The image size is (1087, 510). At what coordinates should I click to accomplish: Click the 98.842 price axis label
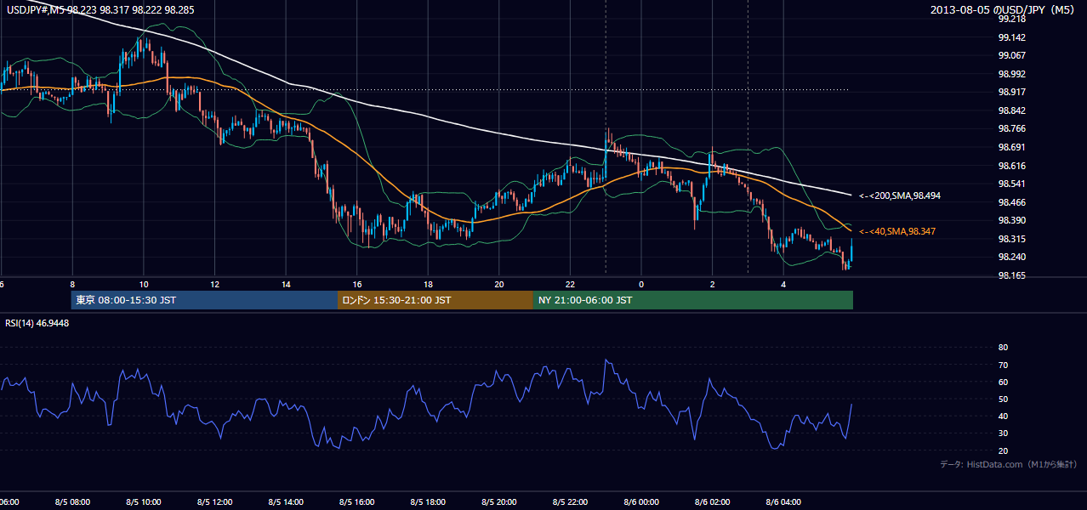(x=1011, y=110)
